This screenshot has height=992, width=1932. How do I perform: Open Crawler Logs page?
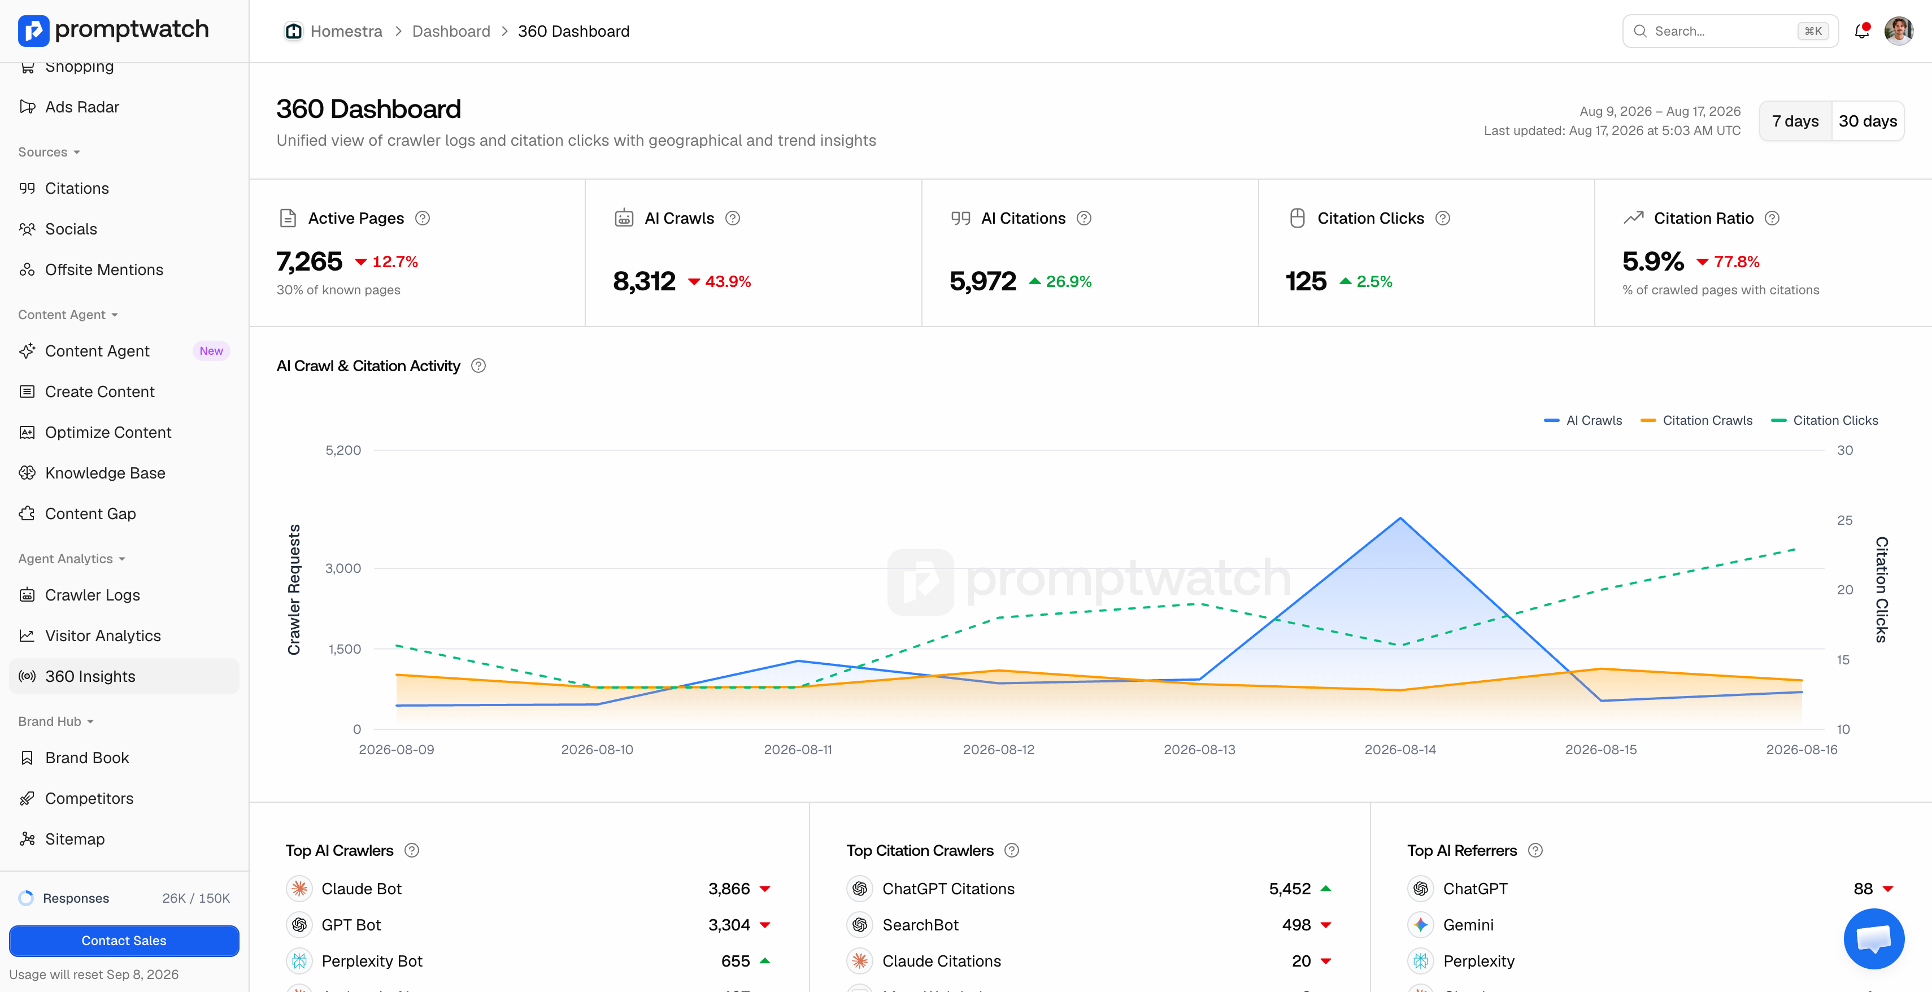point(124,595)
